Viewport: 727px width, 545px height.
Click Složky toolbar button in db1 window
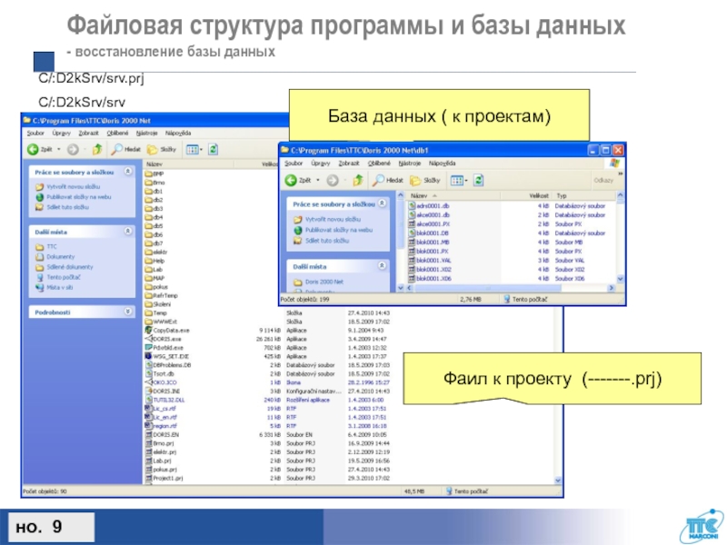(424, 180)
